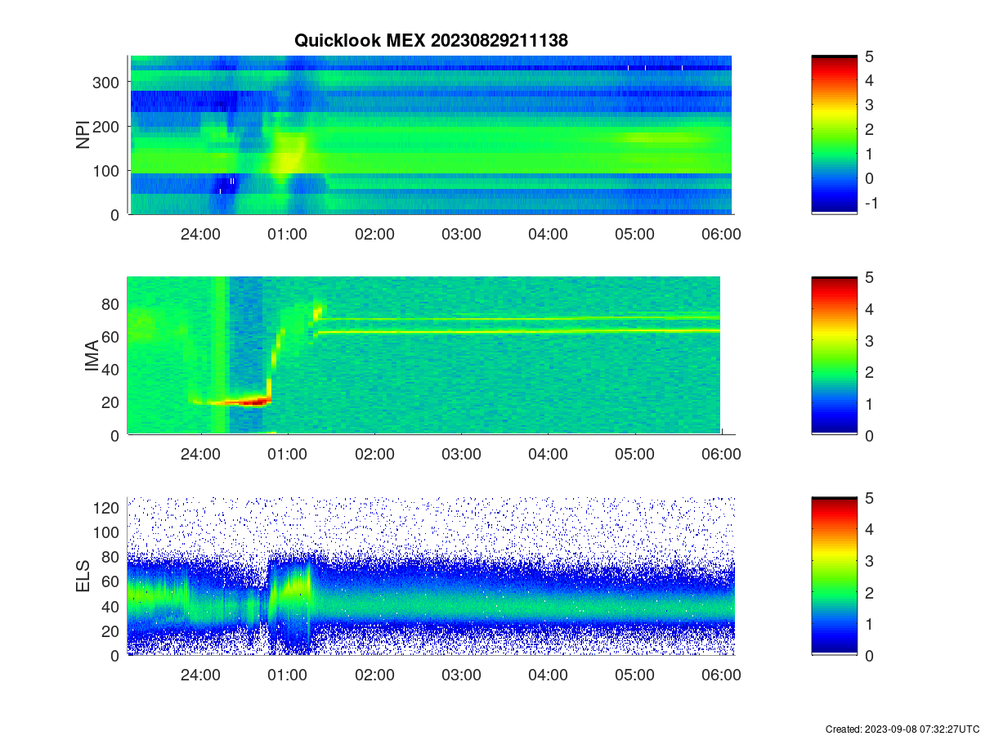Click the '-1' tick on NPI colorbar
This screenshot has width=981, height=736.
click(x=872, y=203)
